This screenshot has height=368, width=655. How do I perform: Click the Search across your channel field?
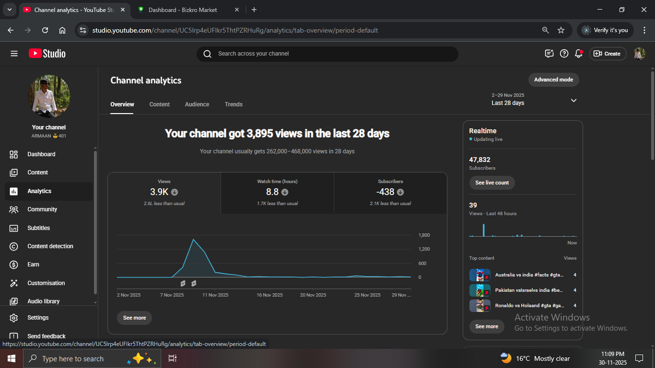coord(327,54)
